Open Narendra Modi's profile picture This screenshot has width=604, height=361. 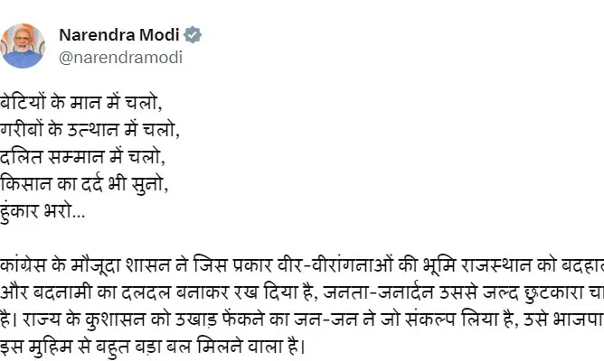pyautogui.click(x=23, y=46)
